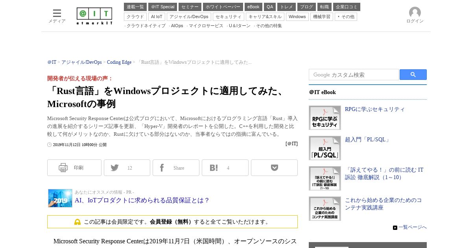Open the RPGに学ぶセキュリティ eBook thumbnail
Screen dimensions: 472x248
(x=325, y=118)
